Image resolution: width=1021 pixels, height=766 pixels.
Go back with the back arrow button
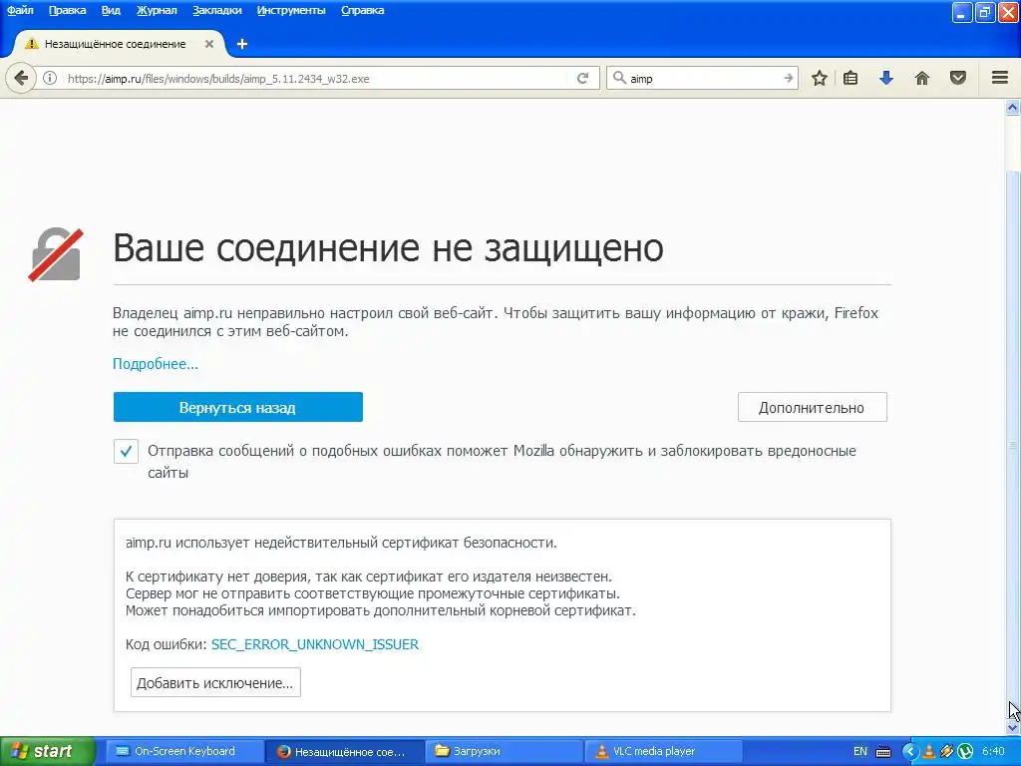(x=21, y=78)
